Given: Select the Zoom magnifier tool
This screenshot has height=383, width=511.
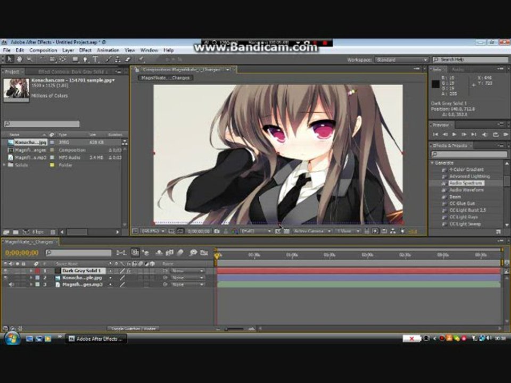Looking at the screenshot, I should point(29,59).
